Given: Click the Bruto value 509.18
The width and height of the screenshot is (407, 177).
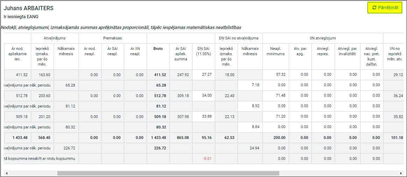Looking at the screenshot, I should click(160, 117).
